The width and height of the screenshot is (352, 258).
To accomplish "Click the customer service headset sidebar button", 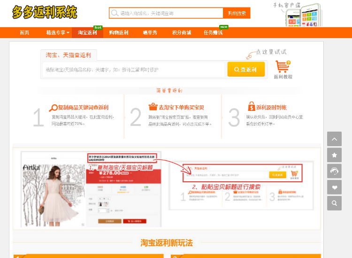I will click(x=334, y=171).
